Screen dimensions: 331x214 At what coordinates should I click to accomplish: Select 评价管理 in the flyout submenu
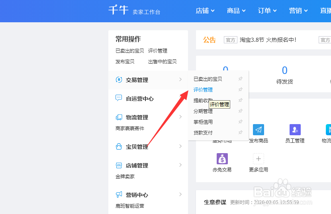[203, 90]
